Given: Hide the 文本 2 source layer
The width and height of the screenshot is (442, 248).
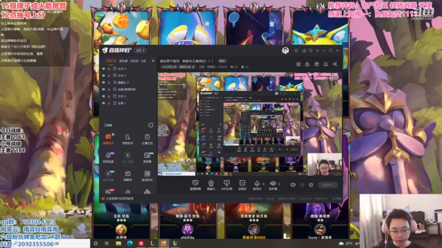Looking at the screenshot, I should [x=103, y=68].
